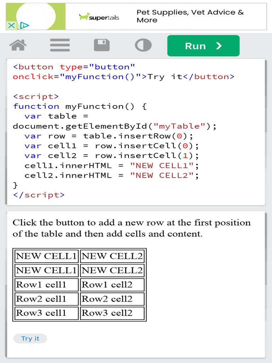272x363 pixels.
Task: Click the first row 'NEW CELL2' cell
Action: click(x=112, y=256)
